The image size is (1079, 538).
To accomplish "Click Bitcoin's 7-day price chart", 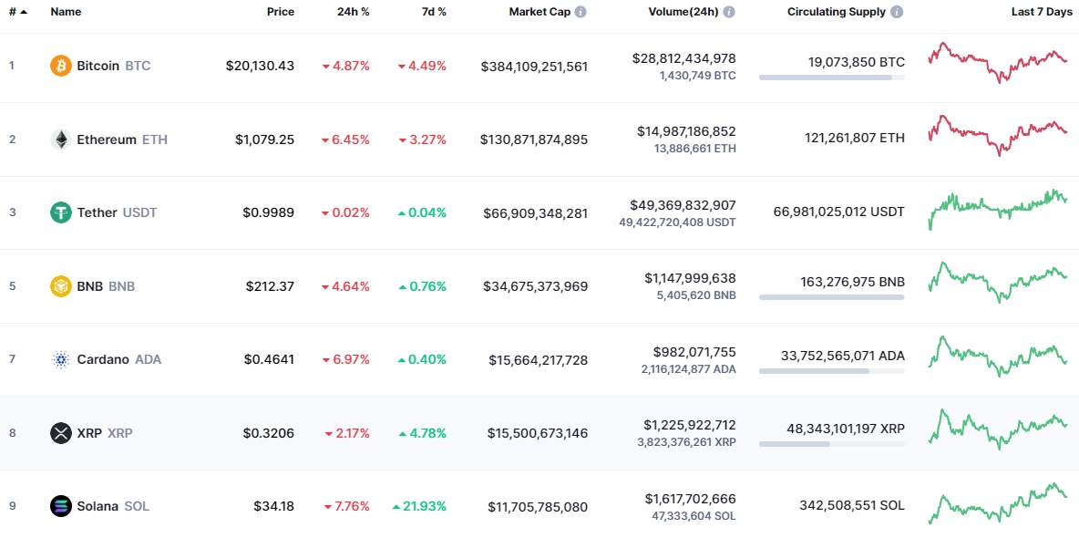I will pyautogui.click(x=998, y=62).
